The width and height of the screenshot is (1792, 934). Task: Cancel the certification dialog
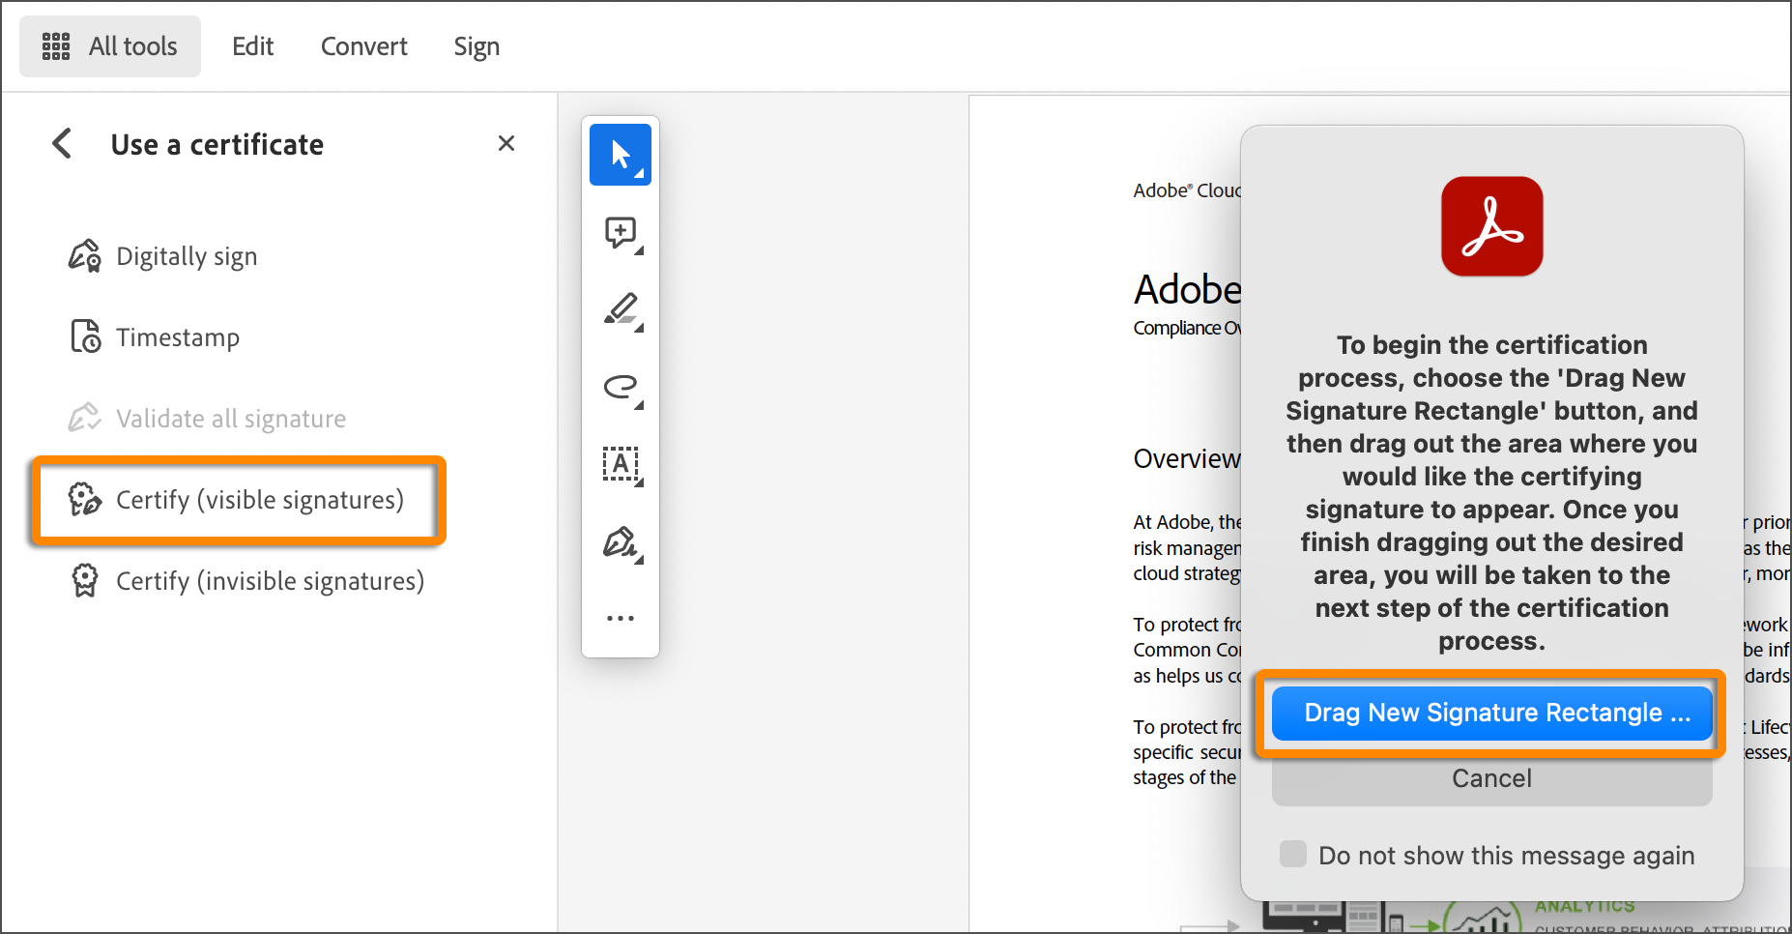tap(1490, 777)
